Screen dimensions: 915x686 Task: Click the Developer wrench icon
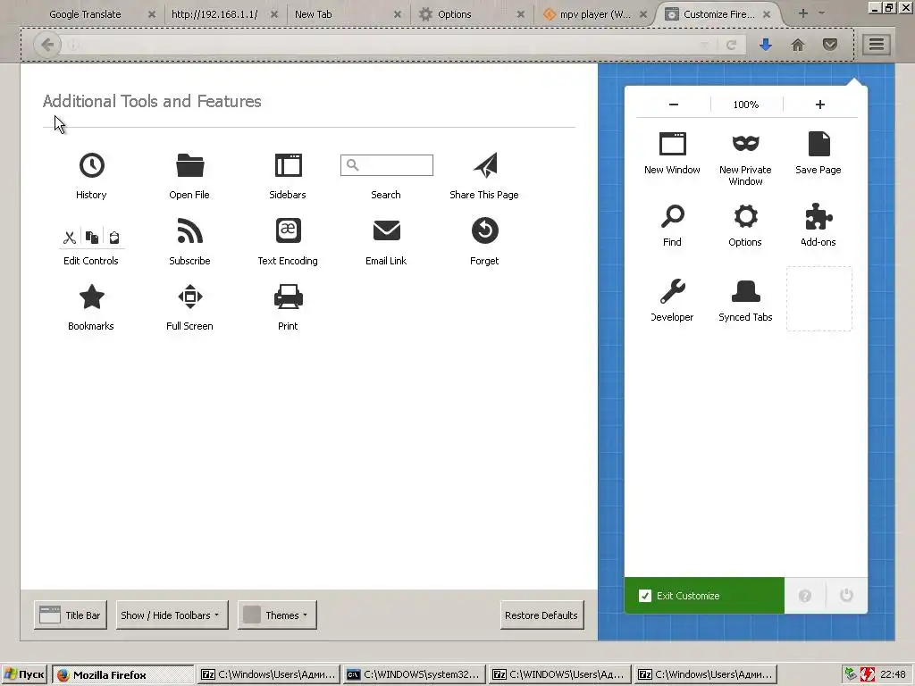pyautogui.click(x=672, y=291)
